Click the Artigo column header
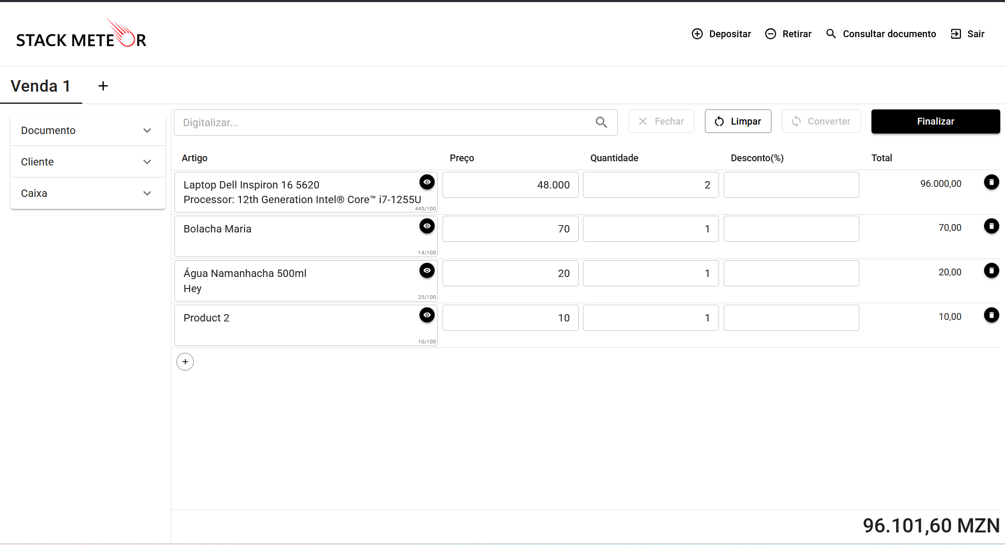This screenshot has height=545, width=1005. (194, 158)
